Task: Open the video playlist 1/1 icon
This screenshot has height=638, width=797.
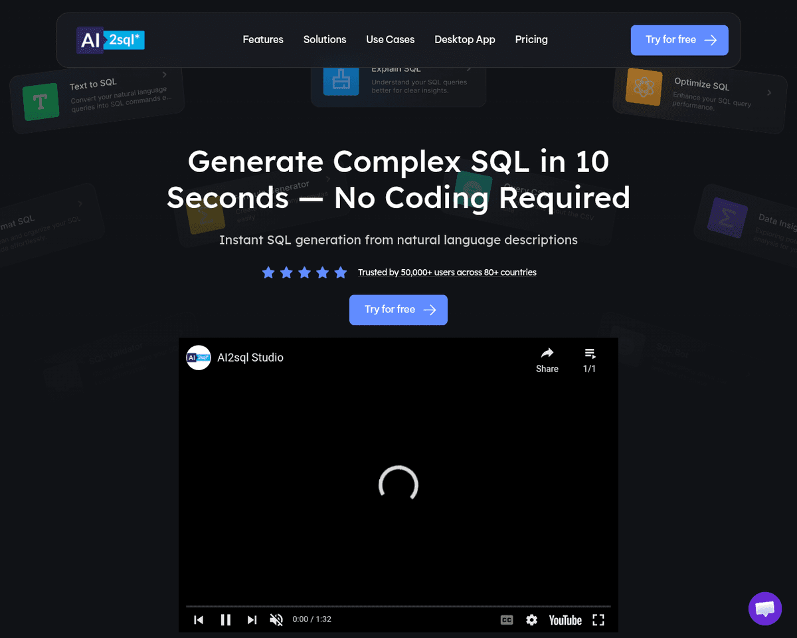Action: [589, 359]
